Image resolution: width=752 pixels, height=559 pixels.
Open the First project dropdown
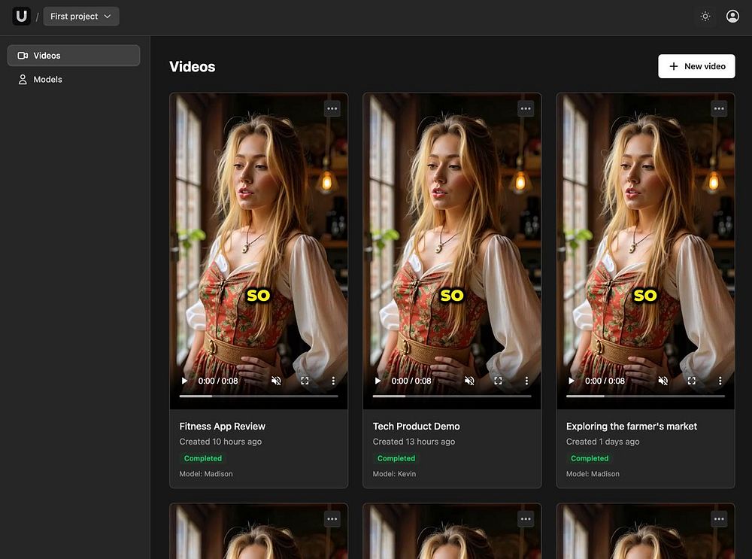click(x=81, y=17)
